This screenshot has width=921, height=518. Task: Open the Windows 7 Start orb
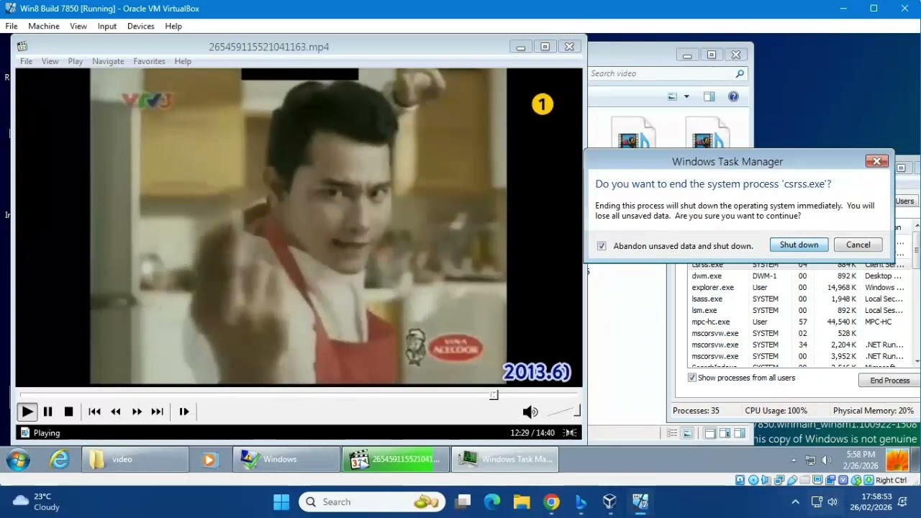[x=19, y=459]
